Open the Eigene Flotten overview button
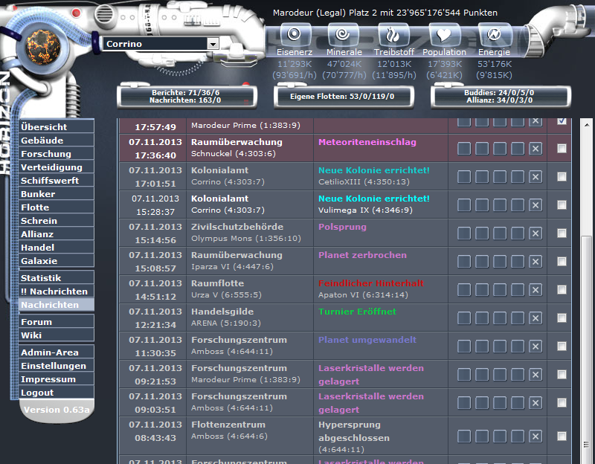The width and height of the screenshot is (595, 464). click(x=344, y=97)
